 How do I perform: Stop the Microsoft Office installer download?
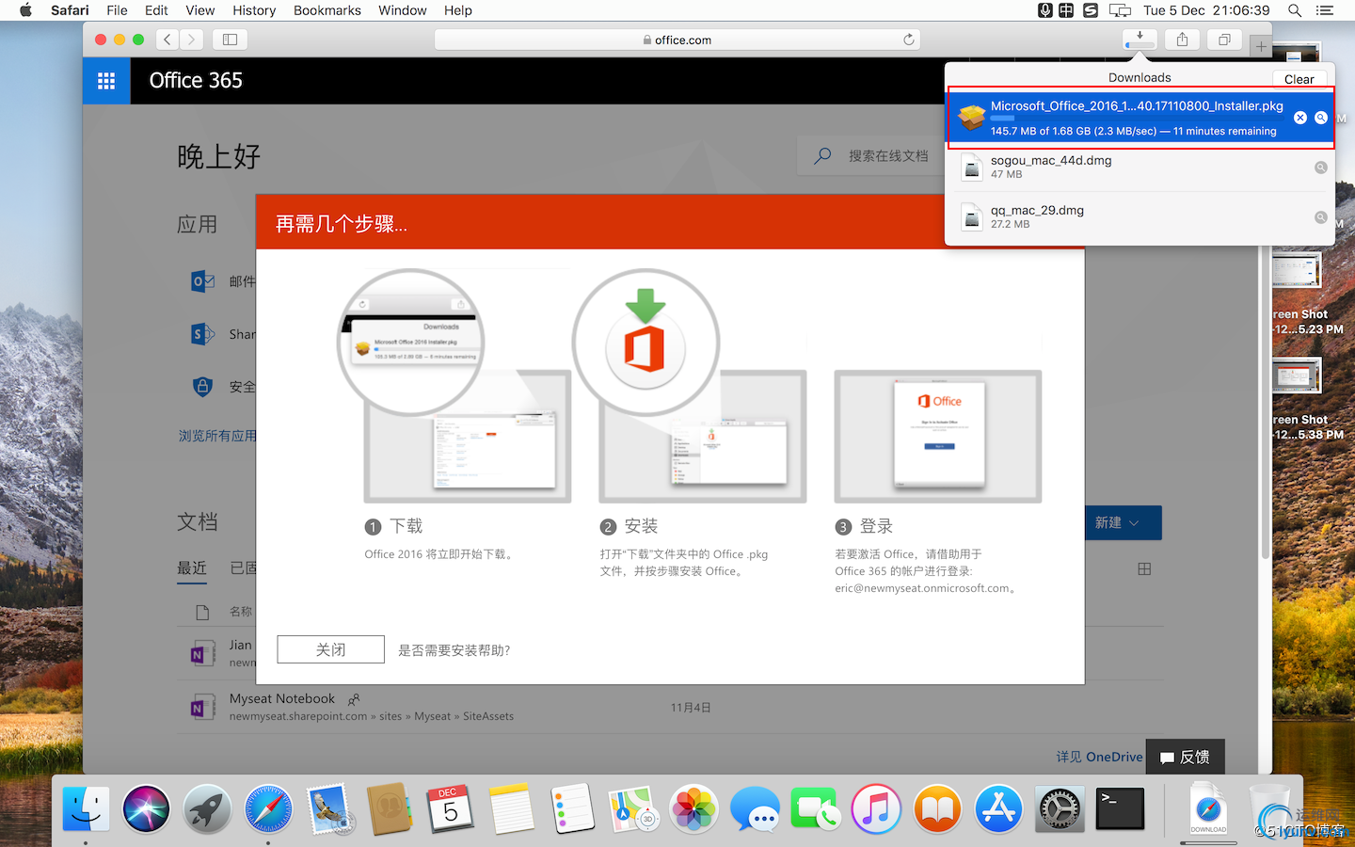pyautogui.click(x=1300, y=118)
